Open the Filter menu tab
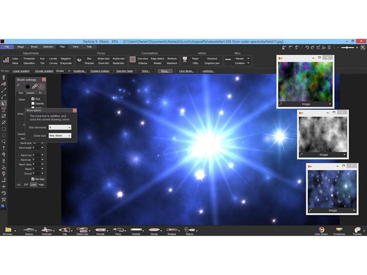The image size is (367, 275). 62,46
